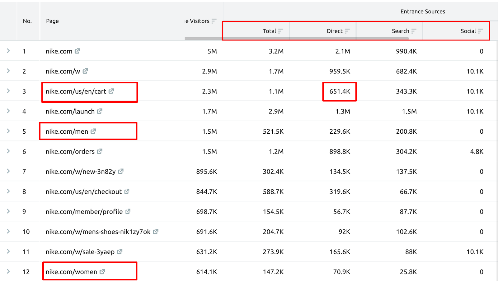The image size is (498, 281).
Task: Open the nike.com/member/profile link
Action: coord(84,212)
